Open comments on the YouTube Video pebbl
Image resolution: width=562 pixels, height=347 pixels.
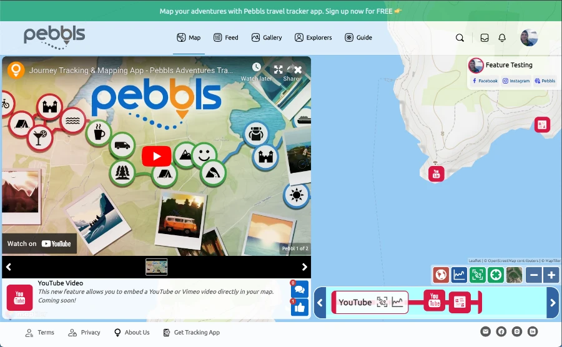coord(300,290)
